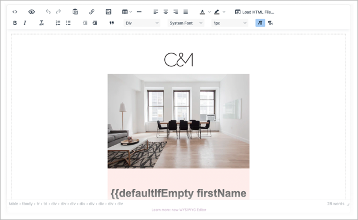Center align the text

(x=166, y=11)
